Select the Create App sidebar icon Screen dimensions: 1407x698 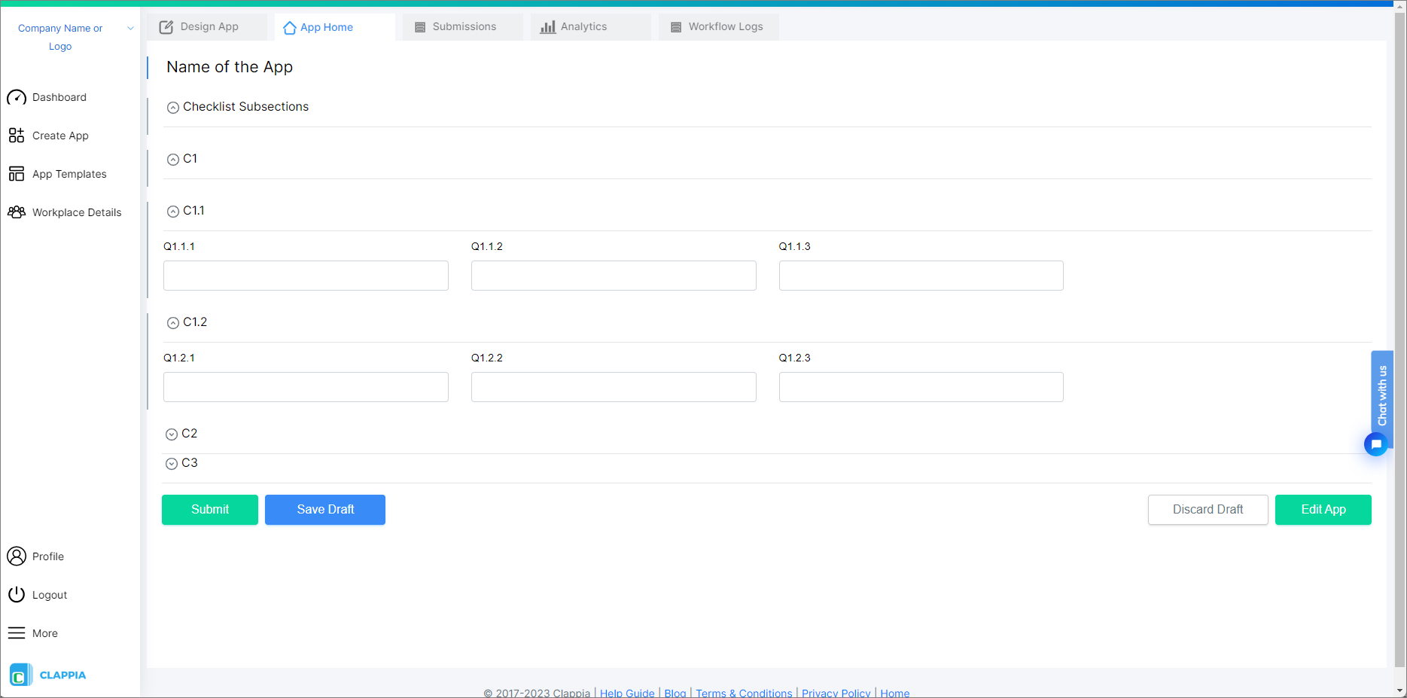coord(17,136)
